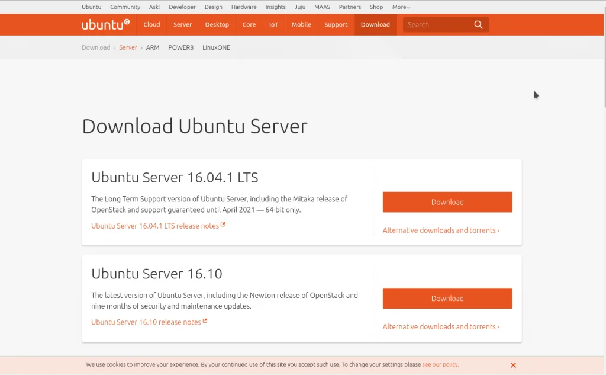Dismiss the cookie notice with the X icon
This screenshot has height=375, width=606.
513,365
